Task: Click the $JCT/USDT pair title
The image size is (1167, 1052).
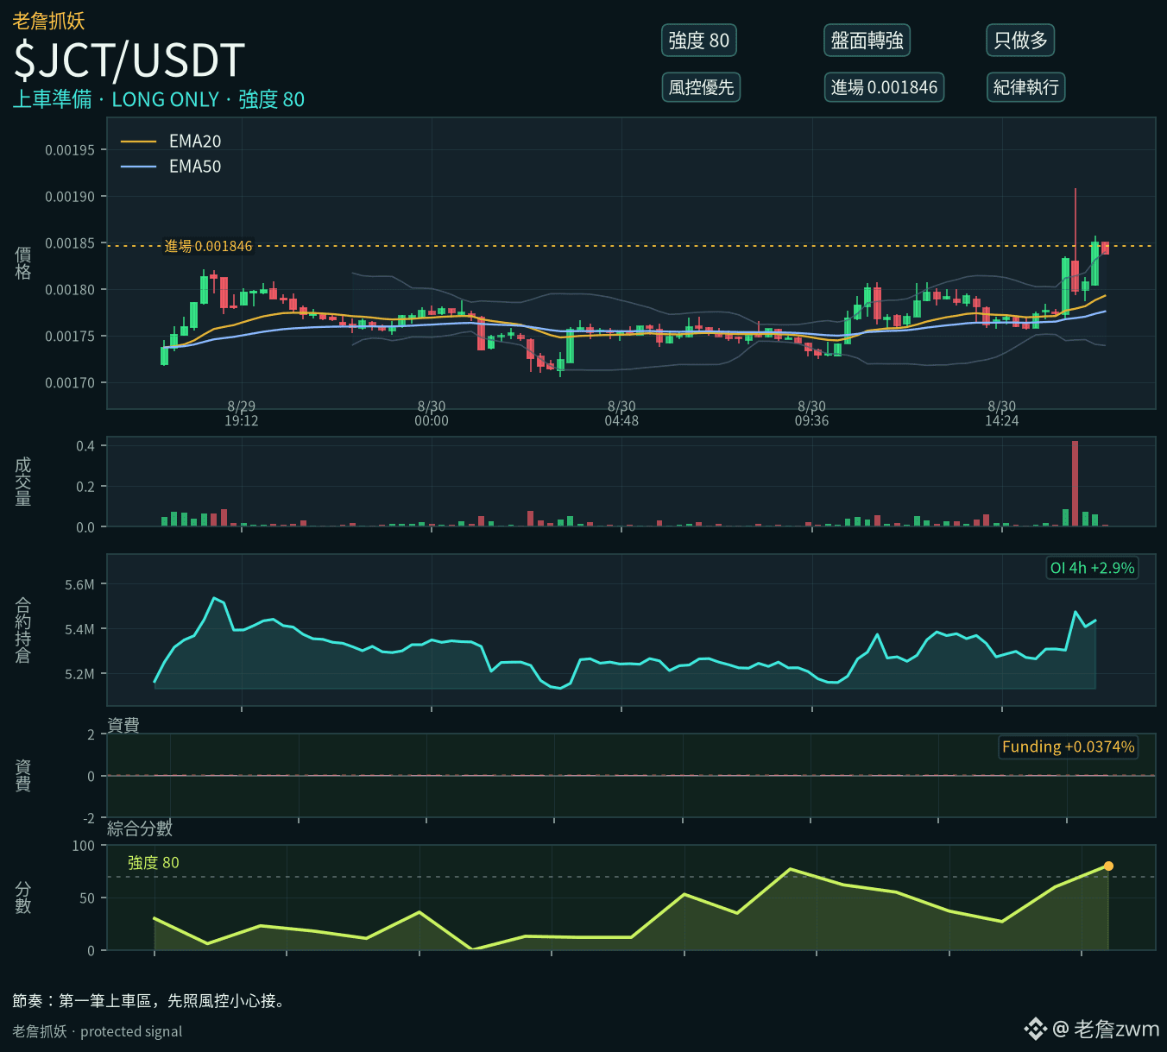Action: (x=129, y=60)
